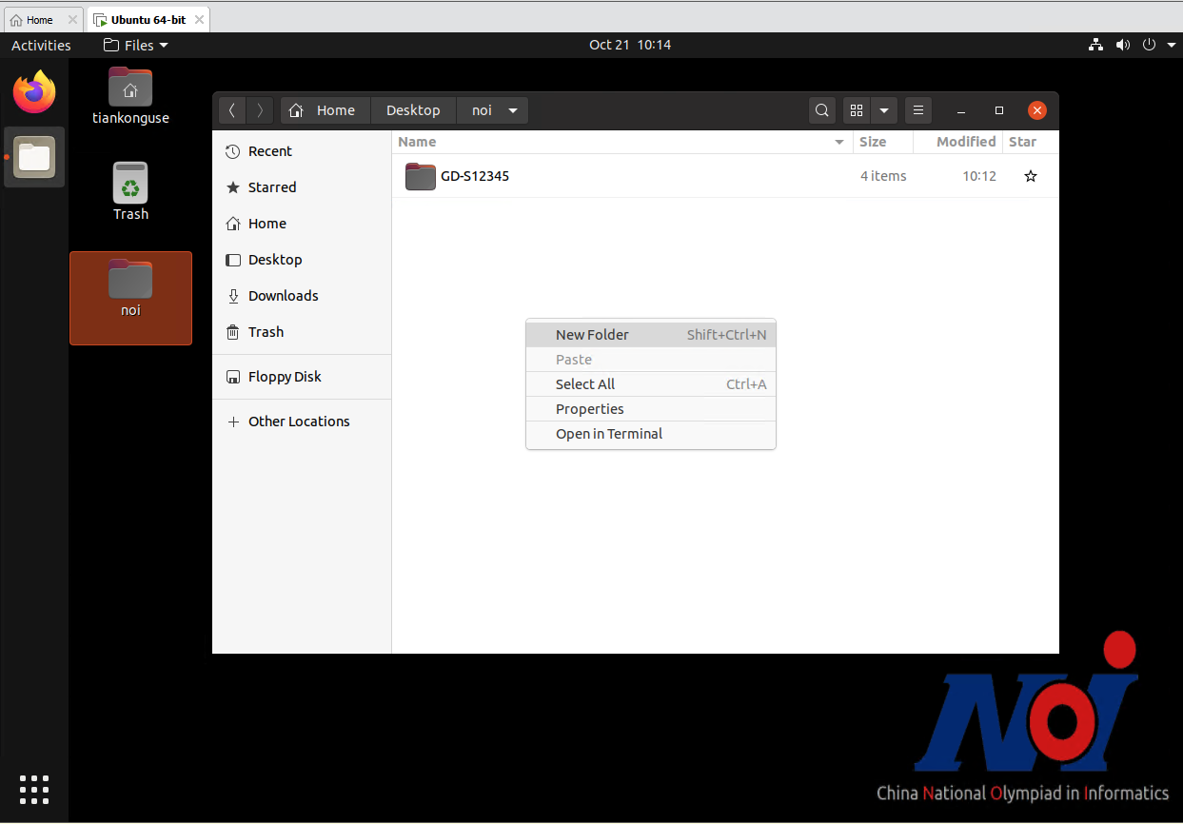The width and height of the screenshot is (1183, 824).
Task: Expand the view options dropdown arrow
Action: click(x=884, y=110)
